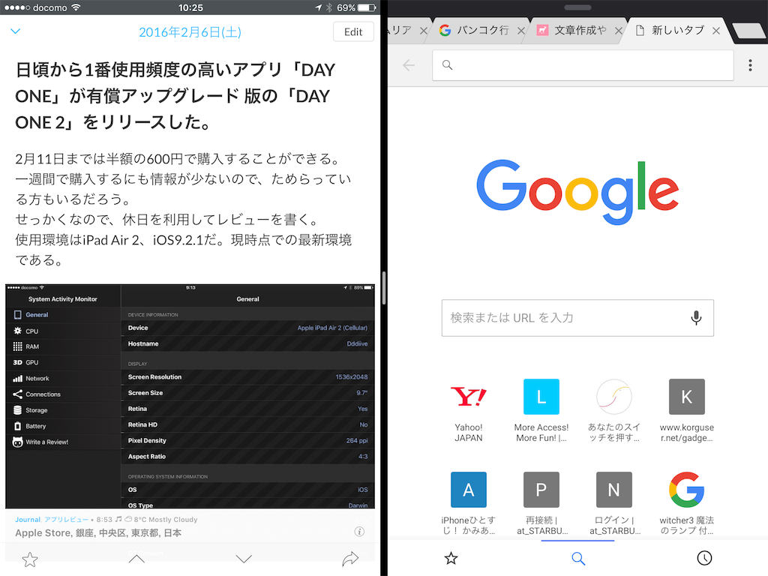Start voice search with microphone icon
This screenshot has width=768, height=576.
pos(696,318)
